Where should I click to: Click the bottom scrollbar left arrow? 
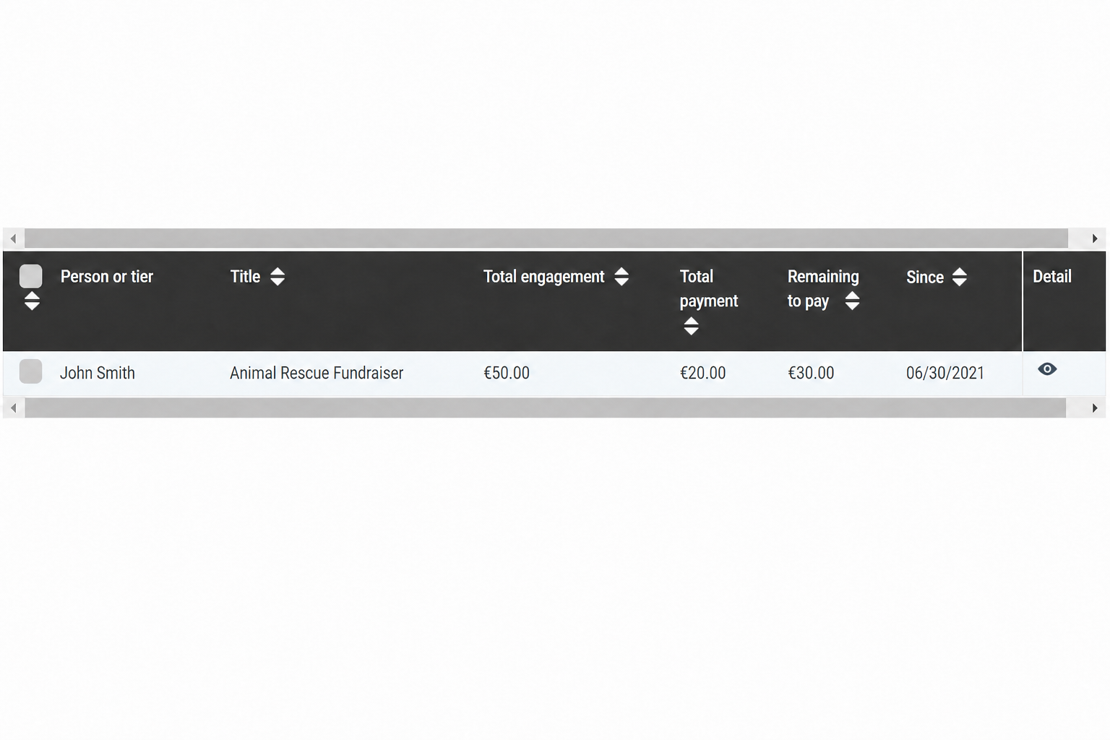click(13, 408)
